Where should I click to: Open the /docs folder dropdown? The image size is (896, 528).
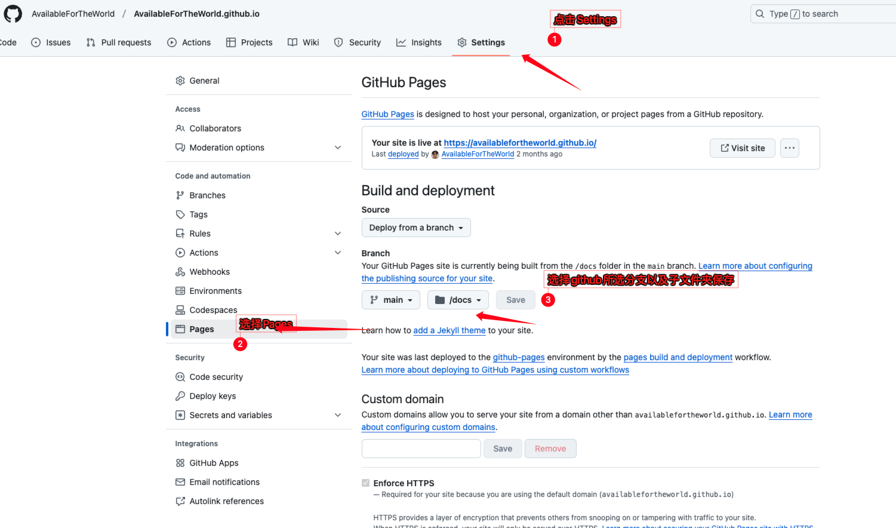coord(458,300)
